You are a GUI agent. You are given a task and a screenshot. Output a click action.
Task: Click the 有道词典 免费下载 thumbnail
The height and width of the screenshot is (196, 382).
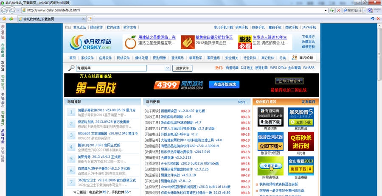point(270,117)
